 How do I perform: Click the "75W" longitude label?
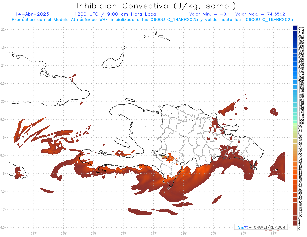[63, 233]
